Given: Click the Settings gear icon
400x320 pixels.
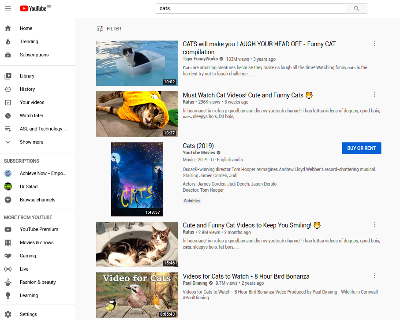Looking at the screenshot, I should (x=8, y=314).
